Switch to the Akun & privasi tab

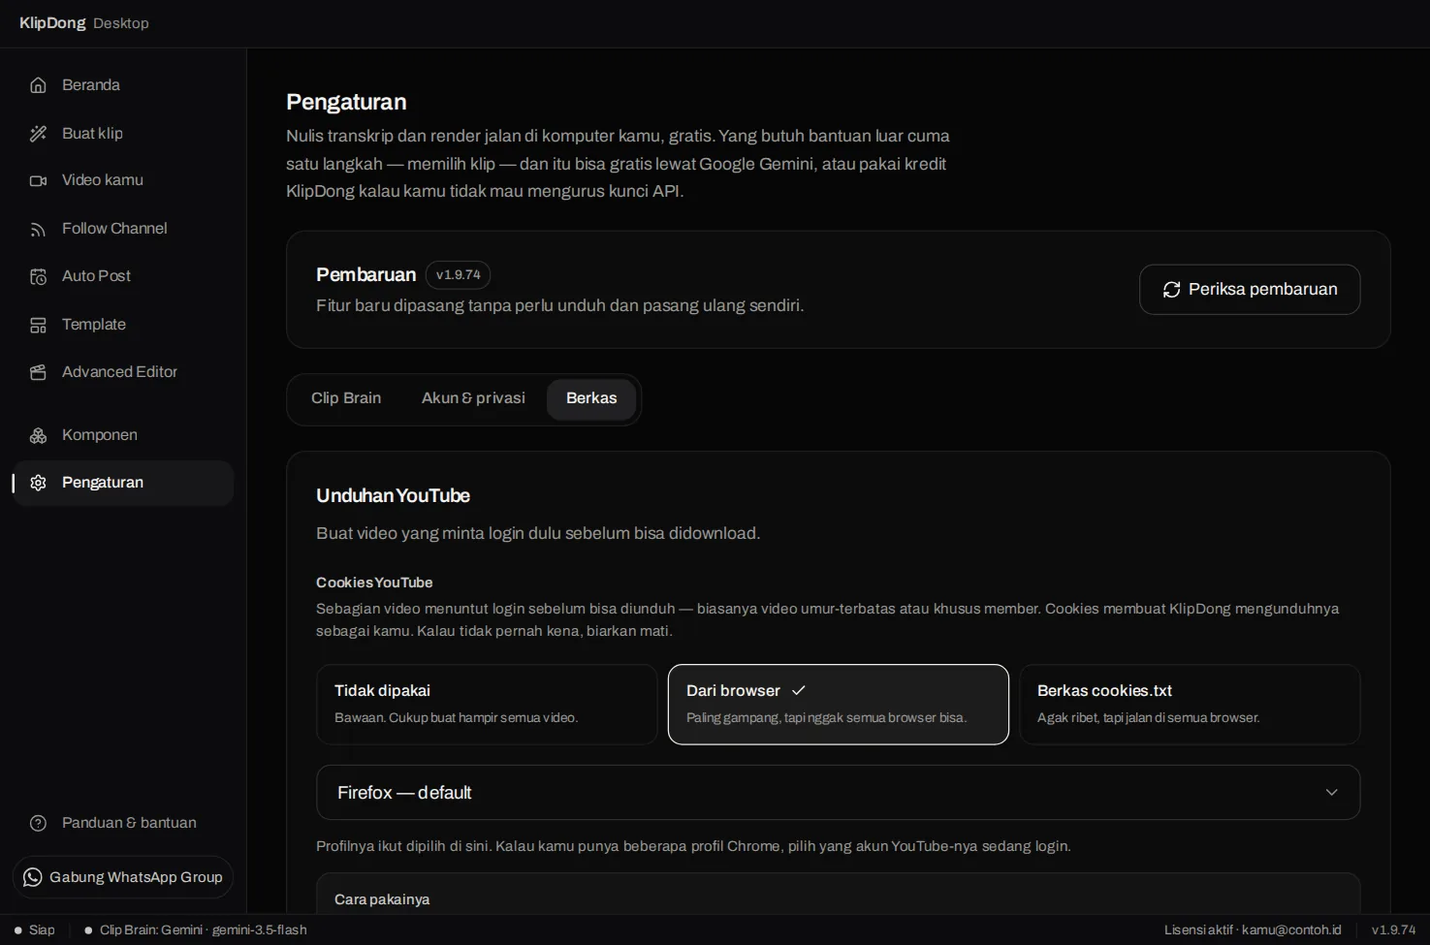pyautogui.click(x=473, y=398)
